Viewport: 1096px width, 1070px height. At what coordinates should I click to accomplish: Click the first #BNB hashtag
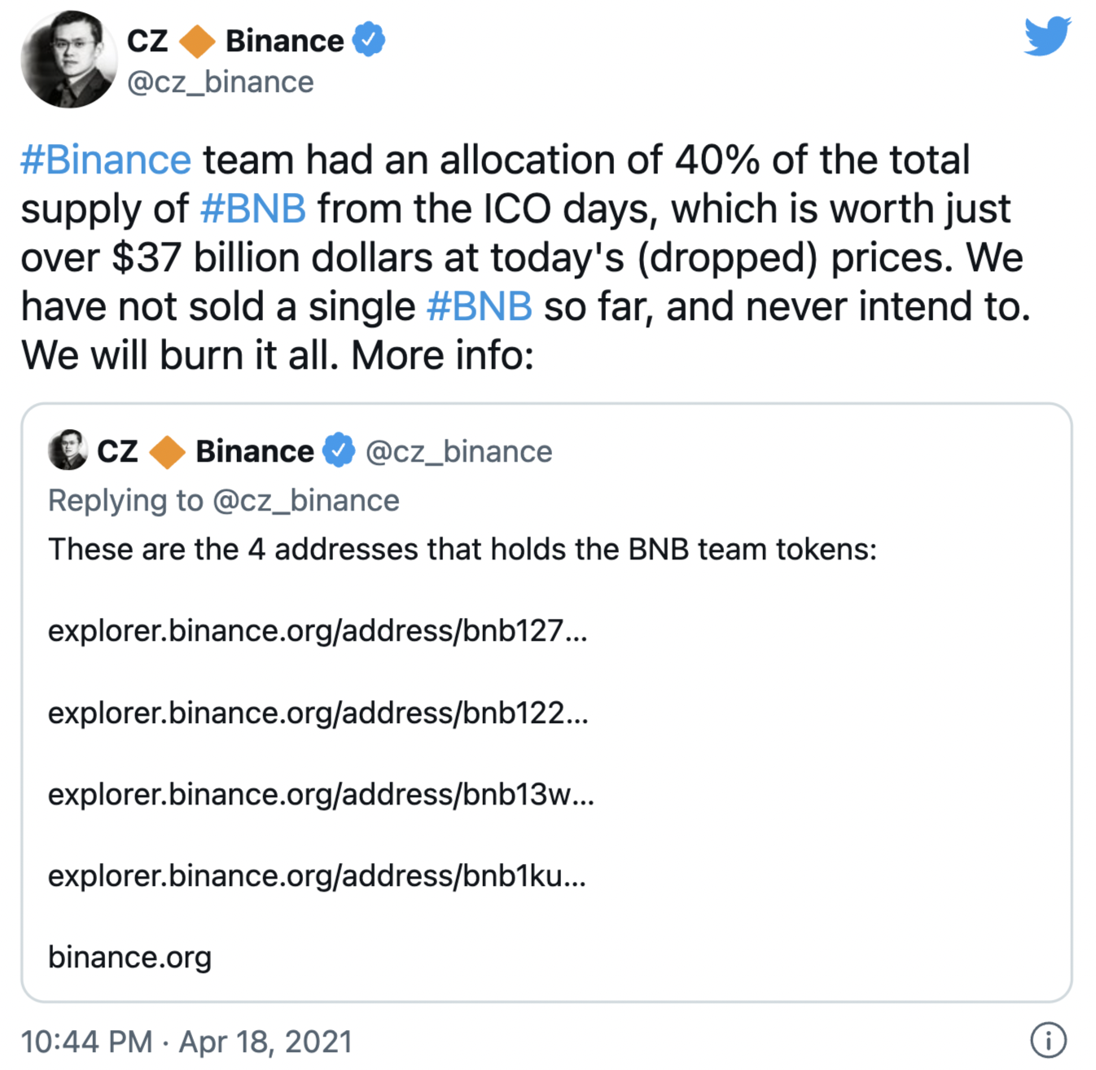[253, 208]
